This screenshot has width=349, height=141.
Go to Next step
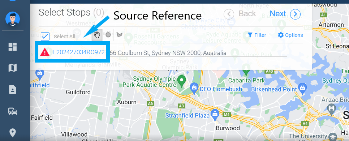(278, 14)
